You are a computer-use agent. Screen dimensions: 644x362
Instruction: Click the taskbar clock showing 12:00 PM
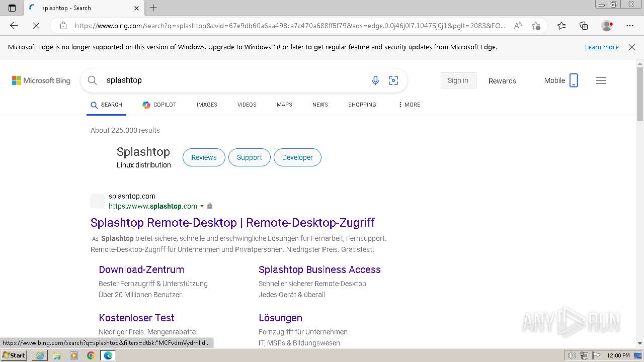pyautogui.click(x=618, y=355)
